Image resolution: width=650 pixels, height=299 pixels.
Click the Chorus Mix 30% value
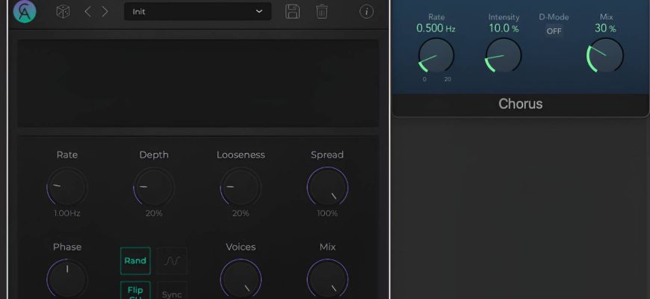click(x=605, y=29)
